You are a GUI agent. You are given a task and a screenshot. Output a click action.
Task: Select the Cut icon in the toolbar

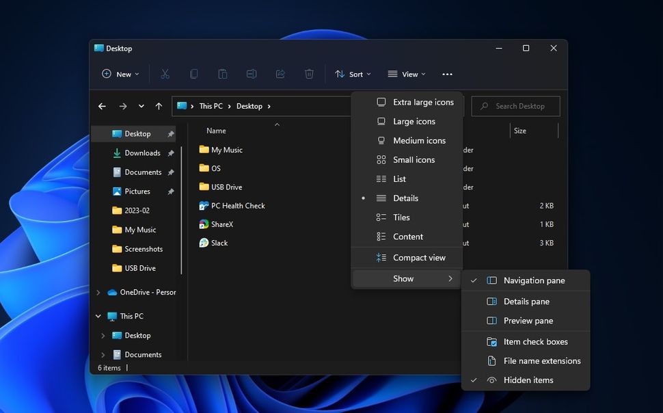coord(165,73)
